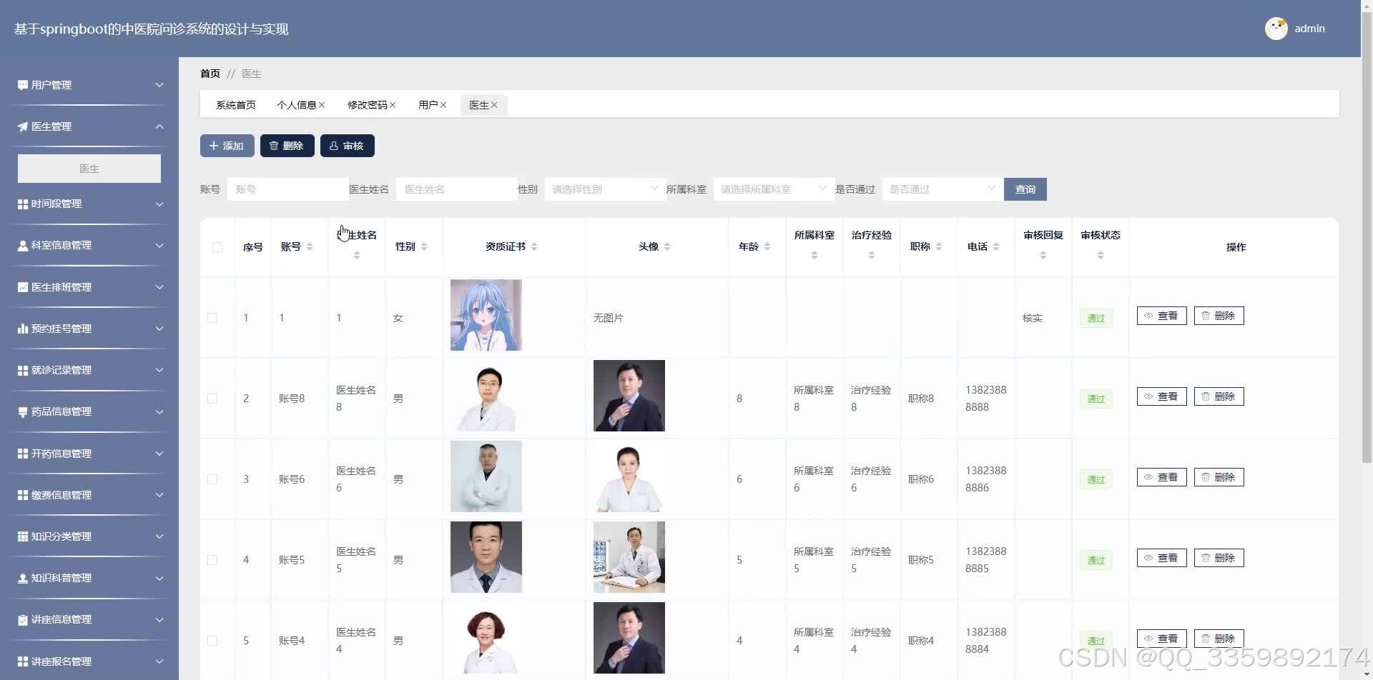Open the admin avatar icon

click(1276, 29)
